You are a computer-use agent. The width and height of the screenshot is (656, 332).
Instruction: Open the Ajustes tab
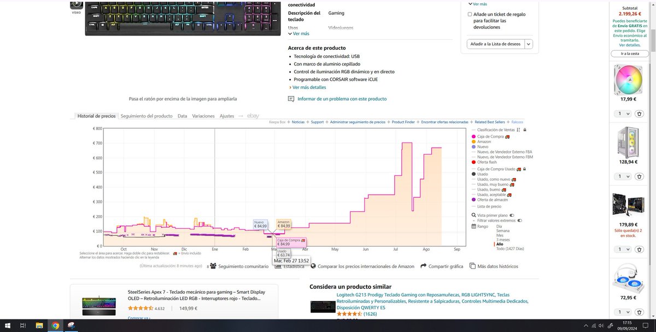click(227, 116)
